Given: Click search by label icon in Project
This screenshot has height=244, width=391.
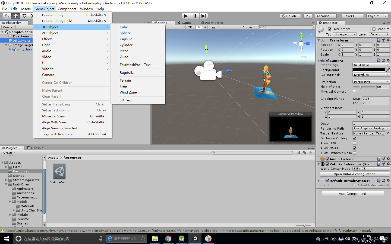Looking at the screenshot, I should click(305, 153).
